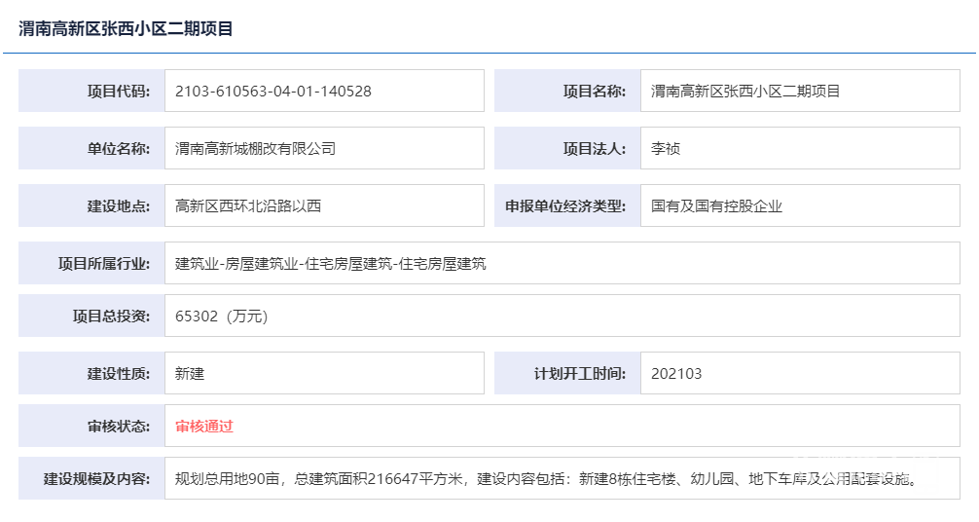
Task: Click the economic type value 国有及国有控股企业
Action: [x=717, y=205]
